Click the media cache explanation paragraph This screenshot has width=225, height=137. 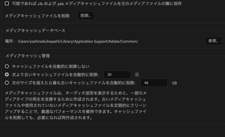(76, 105)
